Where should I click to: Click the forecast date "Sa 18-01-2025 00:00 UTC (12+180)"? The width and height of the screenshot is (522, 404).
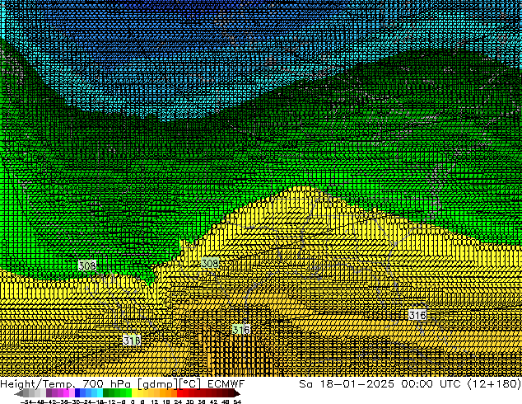[410, 384]
